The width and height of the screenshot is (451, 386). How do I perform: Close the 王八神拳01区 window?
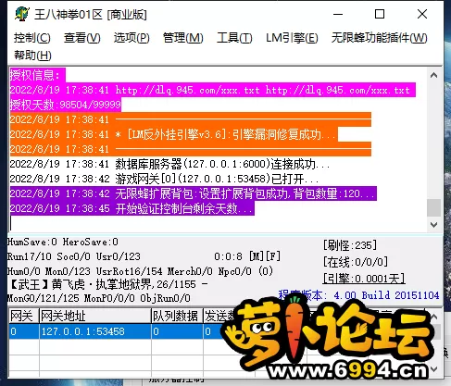[422, 14]
